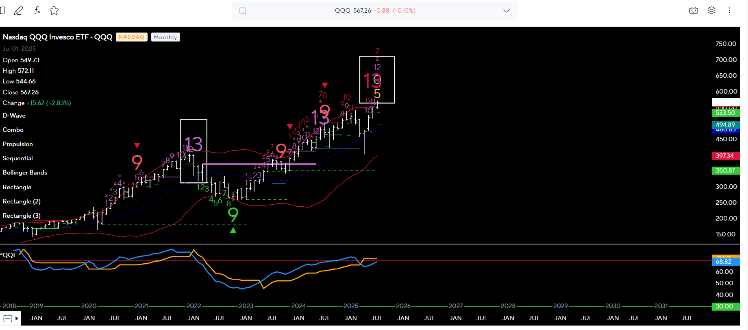The height and width of the screenshot is (330, 748).
Task: Take a chart snapshot with camera icon
Action: [x=694, y=11]
